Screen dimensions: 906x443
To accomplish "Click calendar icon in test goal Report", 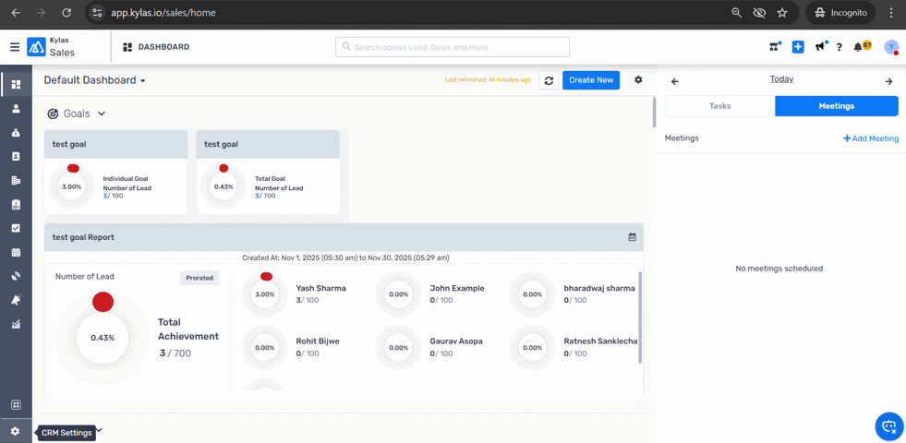I will (x=633, y=237).
